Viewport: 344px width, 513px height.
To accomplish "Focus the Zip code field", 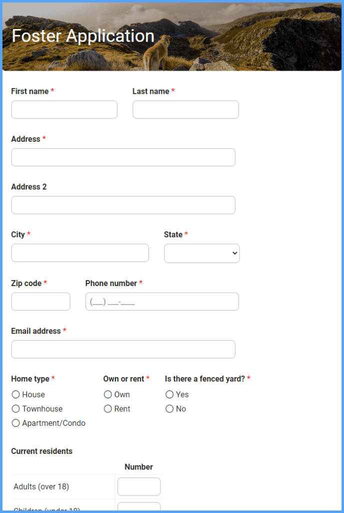I will [40, 301].
